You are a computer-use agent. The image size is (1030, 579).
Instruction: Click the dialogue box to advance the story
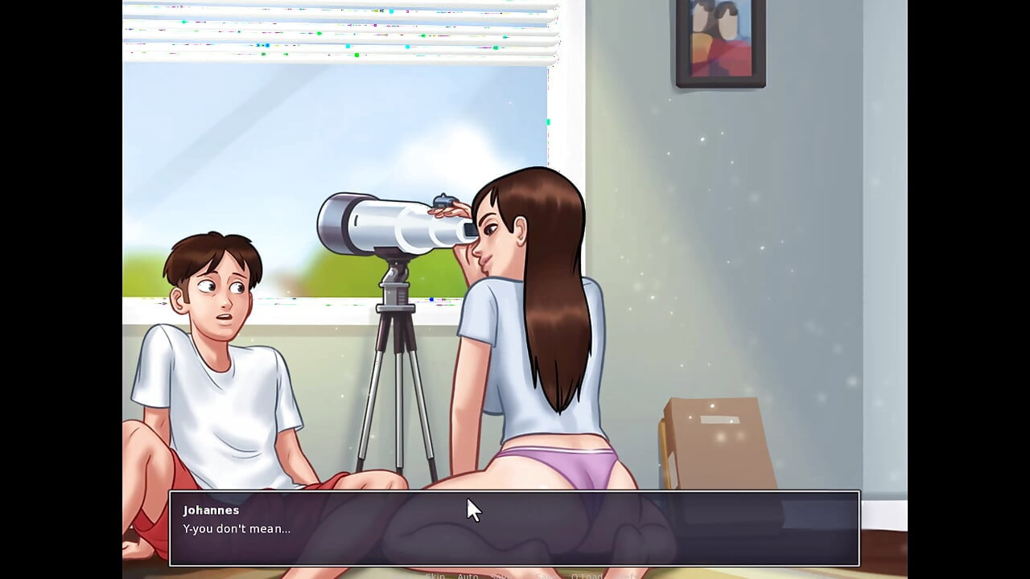click(x=514, y=528)
